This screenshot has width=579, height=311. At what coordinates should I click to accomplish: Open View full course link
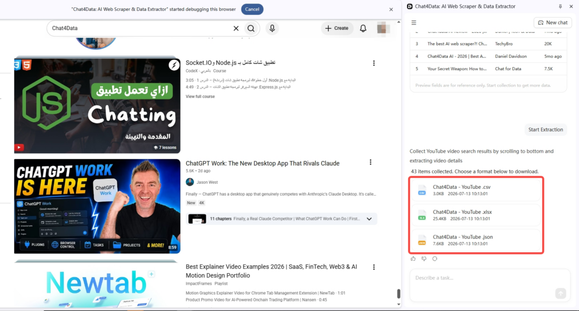[x=200, y=96]
